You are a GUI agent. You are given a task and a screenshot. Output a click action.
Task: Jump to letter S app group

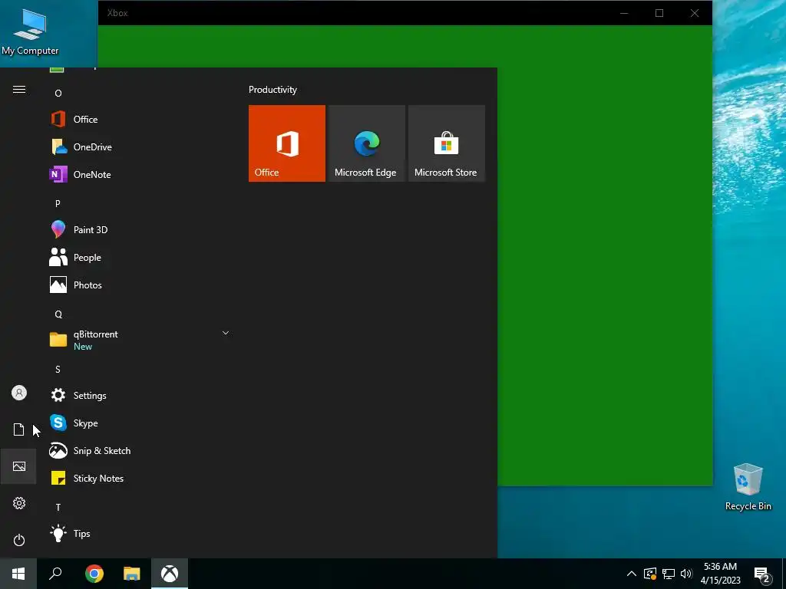click(58, 369)
